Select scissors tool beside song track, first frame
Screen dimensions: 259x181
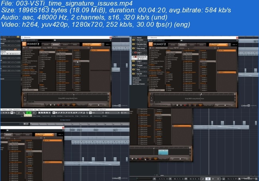click(x=25, y=100)
